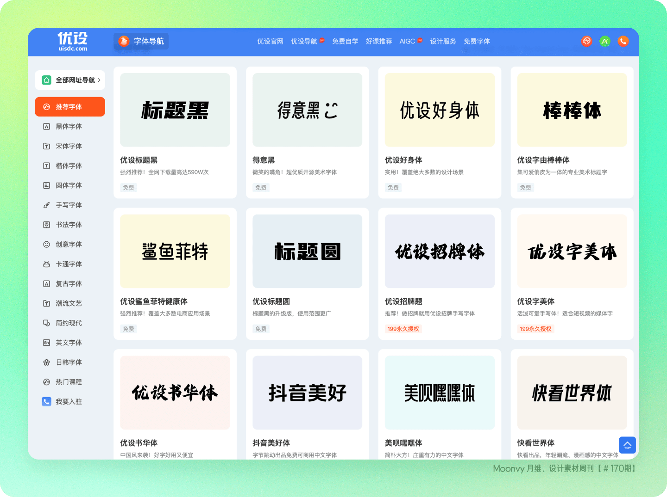Open 设计服务 in the top navigation
This screenshot has width=667, height=497.
443,41
